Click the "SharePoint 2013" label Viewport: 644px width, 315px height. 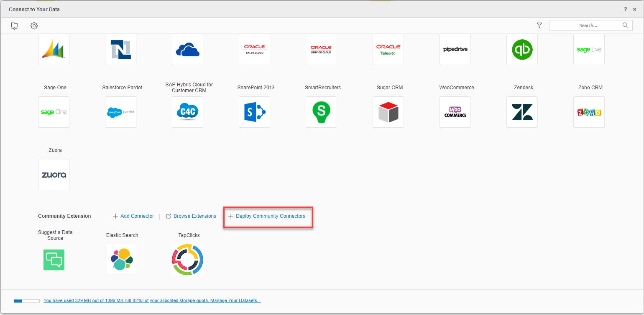pos(256,88)
